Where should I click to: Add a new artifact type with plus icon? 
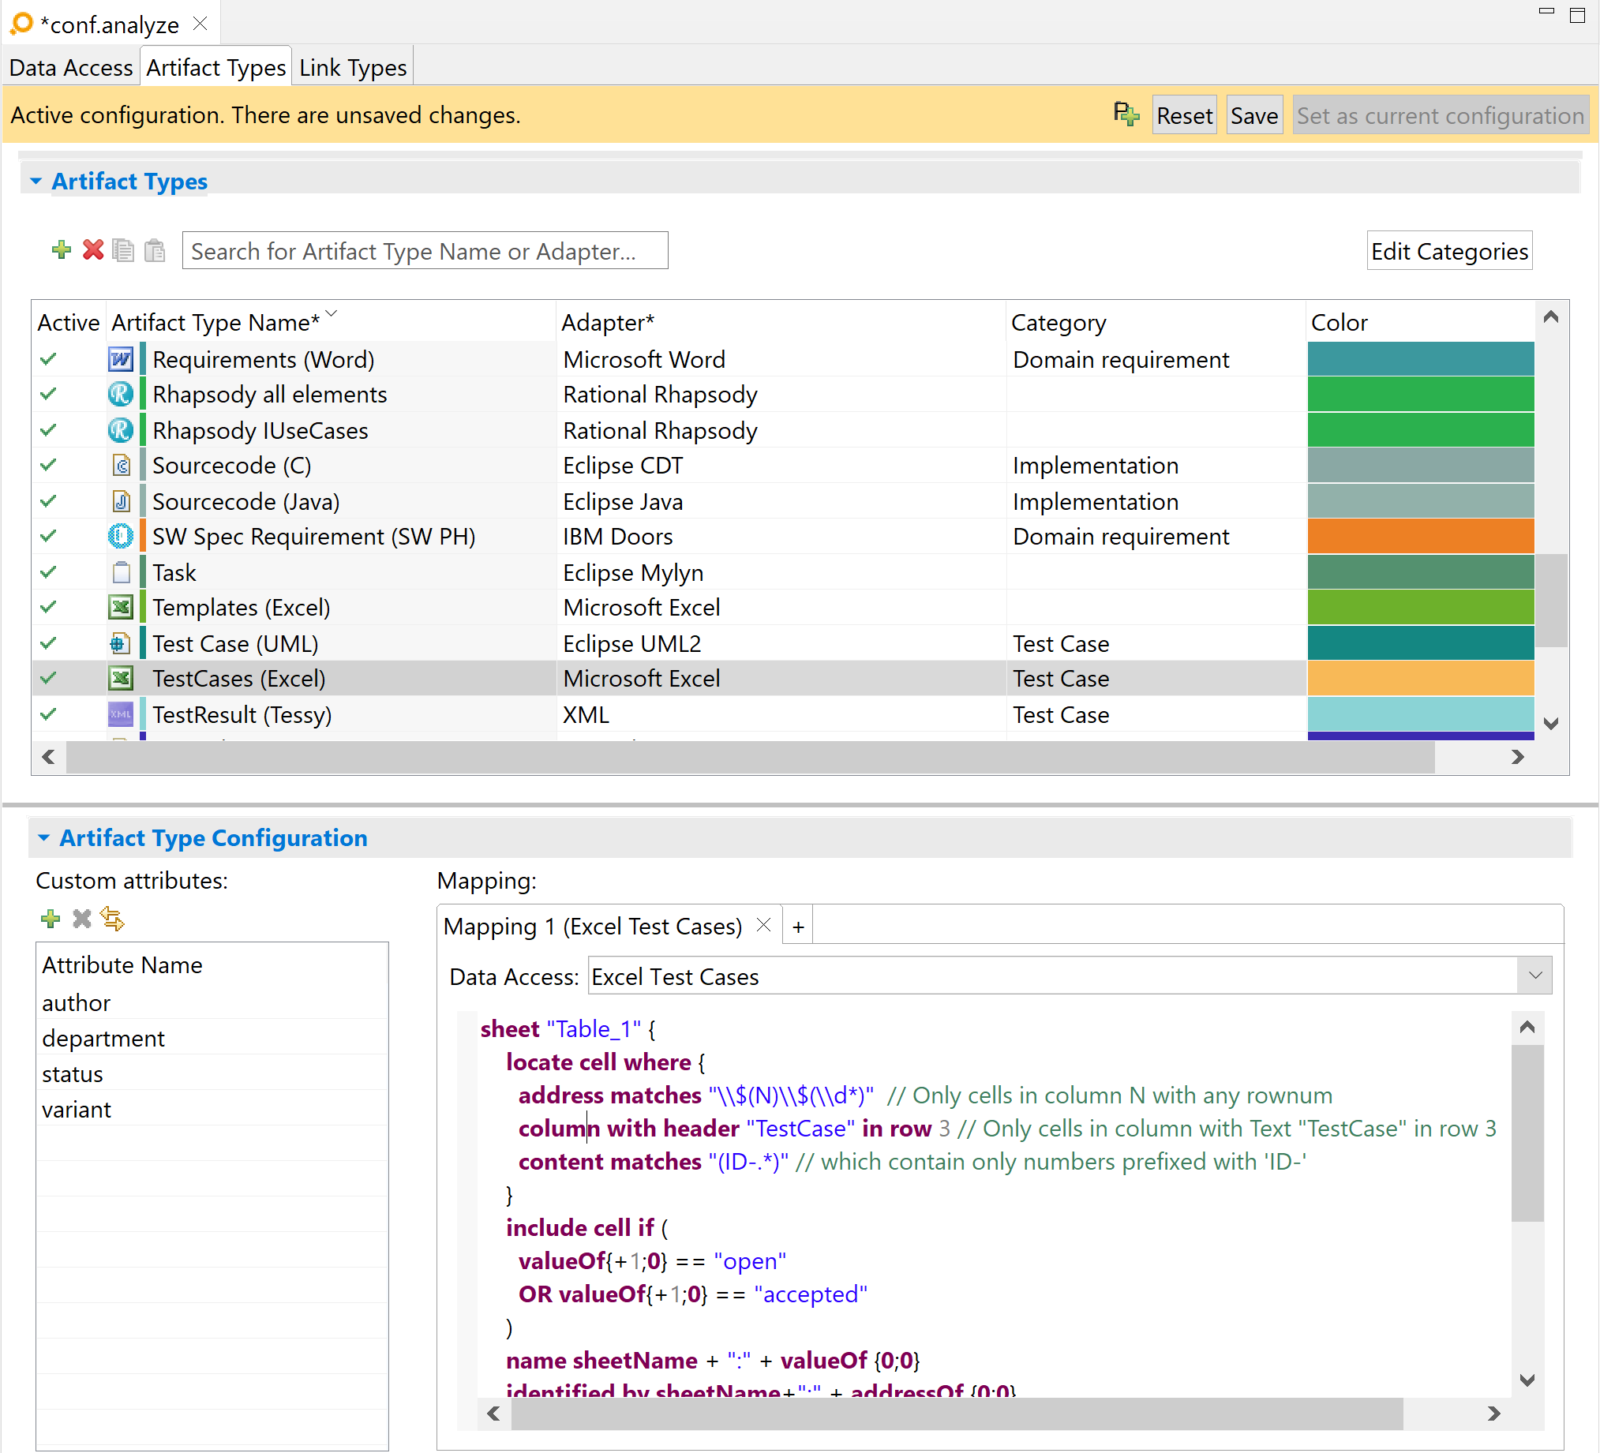coord(61,250)
